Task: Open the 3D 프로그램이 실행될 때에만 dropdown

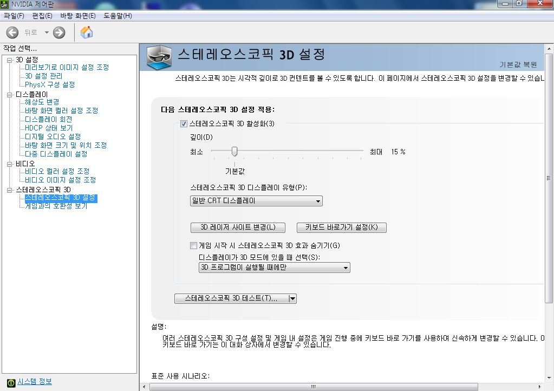Action: (x=275, y=268)
